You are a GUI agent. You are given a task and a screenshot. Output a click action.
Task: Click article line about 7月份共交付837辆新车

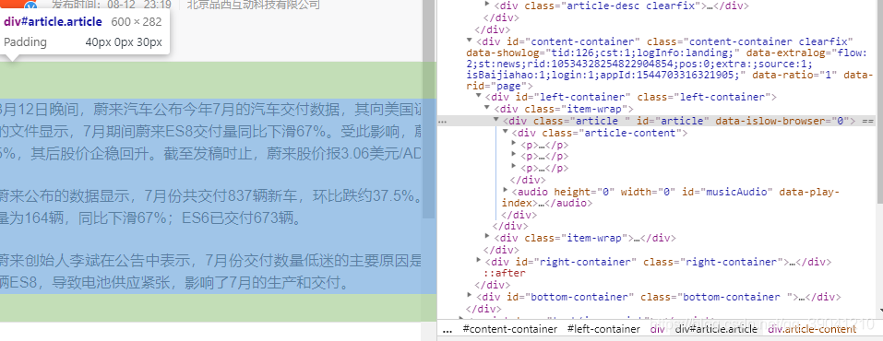(211, 195)
